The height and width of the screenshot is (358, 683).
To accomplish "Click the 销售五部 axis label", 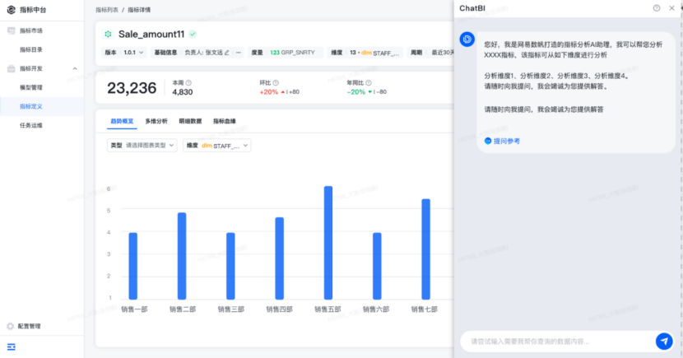I will 328,309.
